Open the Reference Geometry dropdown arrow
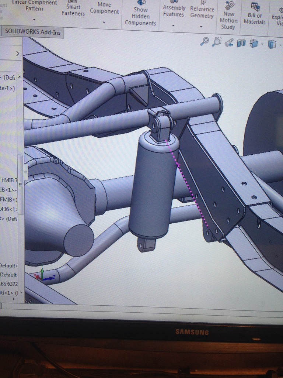283x378 pixels. (201, 27)
